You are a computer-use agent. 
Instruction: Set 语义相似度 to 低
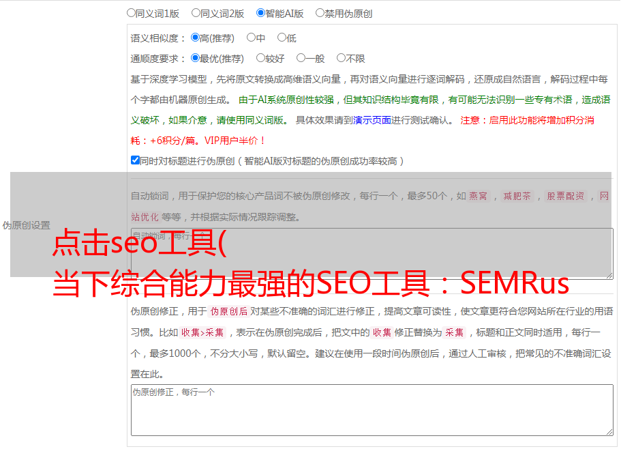tap(282, 38)
